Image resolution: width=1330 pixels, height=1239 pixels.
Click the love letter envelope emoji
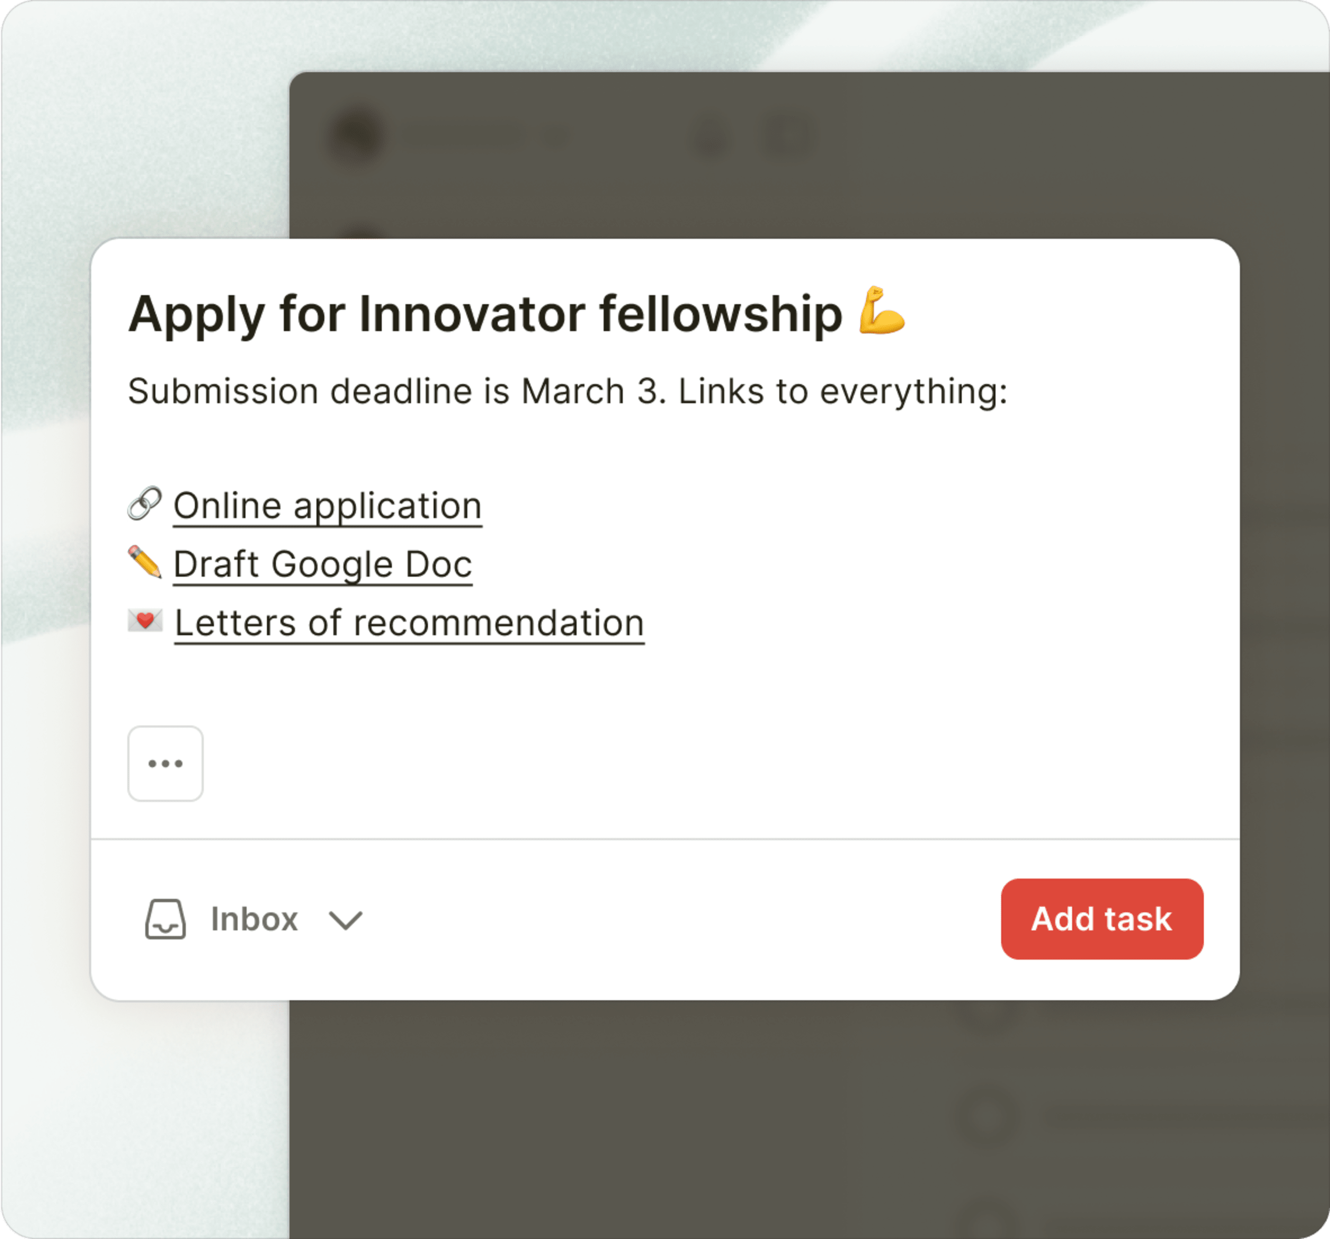(x=144, y=621)
